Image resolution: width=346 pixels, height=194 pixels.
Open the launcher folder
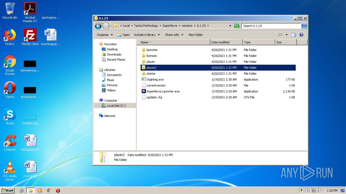[152, 50]
